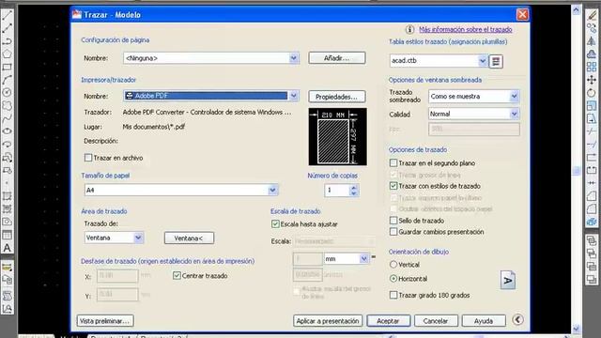Enable Sello de trazado checkbox
601x338 pixels.
pos(393,221)
